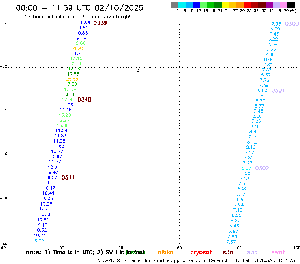Click the 99 longitude axis label
300x264 pixels.
(x=179, y=247)
